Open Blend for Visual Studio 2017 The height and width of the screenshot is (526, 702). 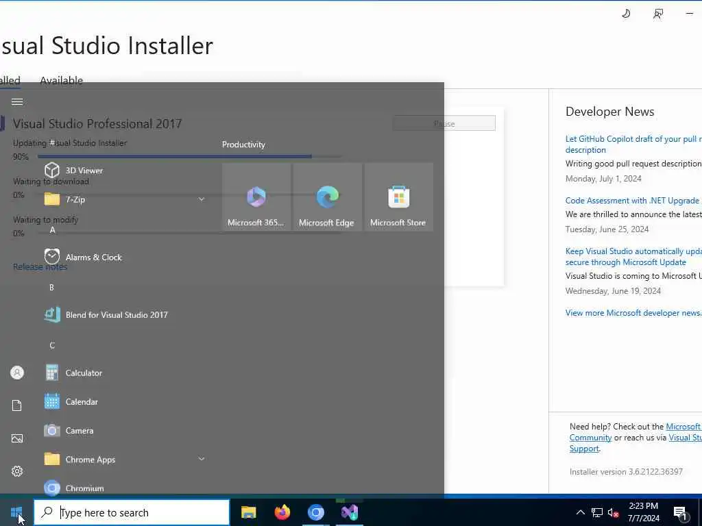pos(125,315)
